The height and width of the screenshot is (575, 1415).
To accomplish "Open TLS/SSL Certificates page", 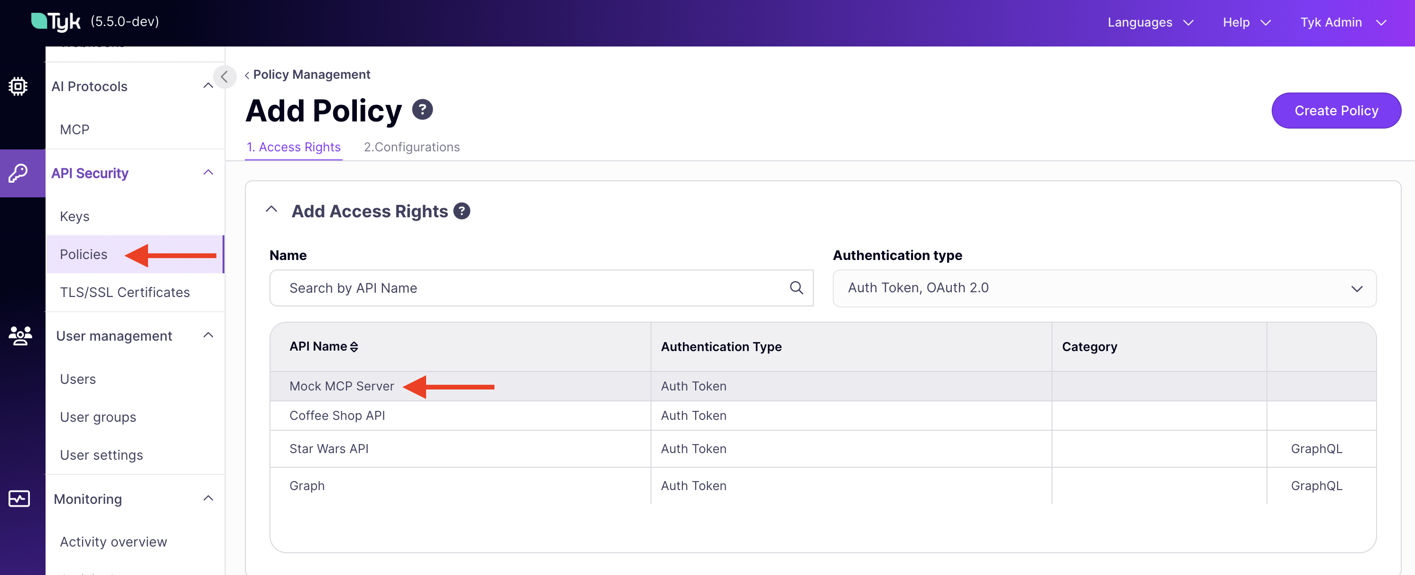I will 125,292.
